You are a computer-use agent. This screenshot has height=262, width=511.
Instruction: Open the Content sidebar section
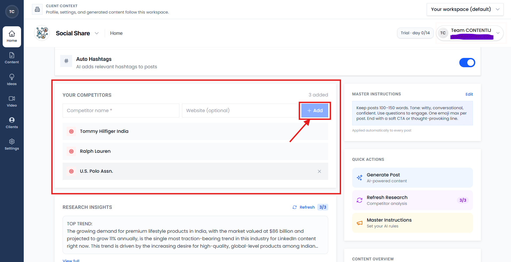click(x=12, y=58)
